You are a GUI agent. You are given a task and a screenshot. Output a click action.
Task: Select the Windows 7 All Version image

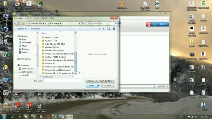(58, 54)
